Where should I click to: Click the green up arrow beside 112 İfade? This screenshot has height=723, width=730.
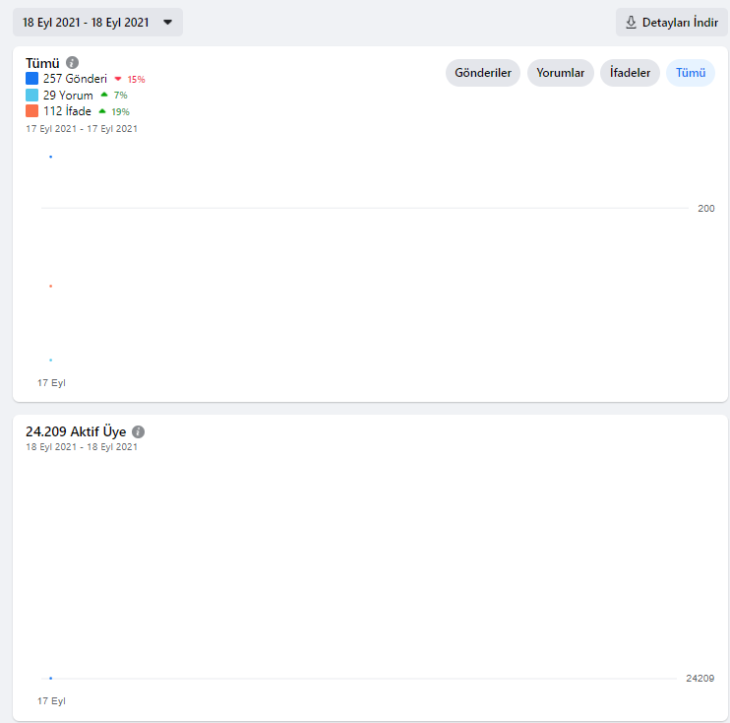pyautogui.click(x=102, y=111)
